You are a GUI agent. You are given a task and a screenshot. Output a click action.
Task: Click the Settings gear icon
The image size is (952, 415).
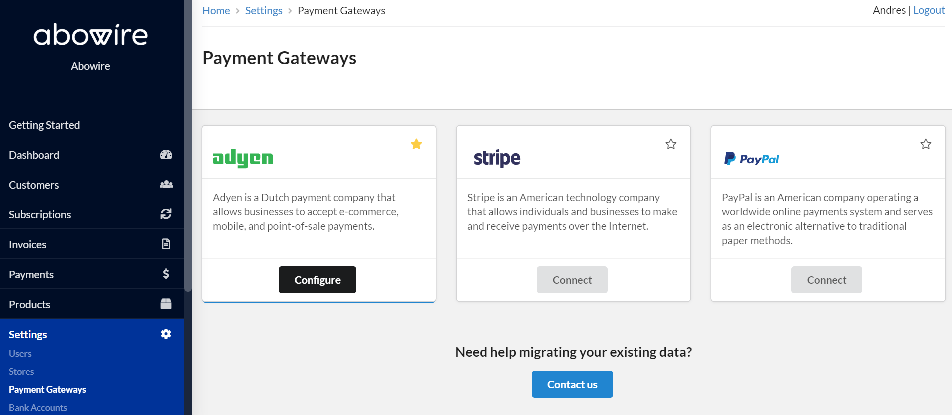(x=166, y=334)
